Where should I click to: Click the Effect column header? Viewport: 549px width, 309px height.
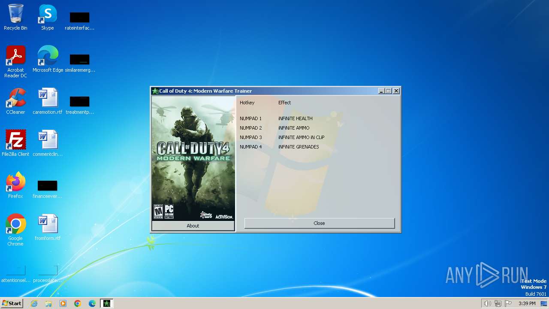pos(284,103)
